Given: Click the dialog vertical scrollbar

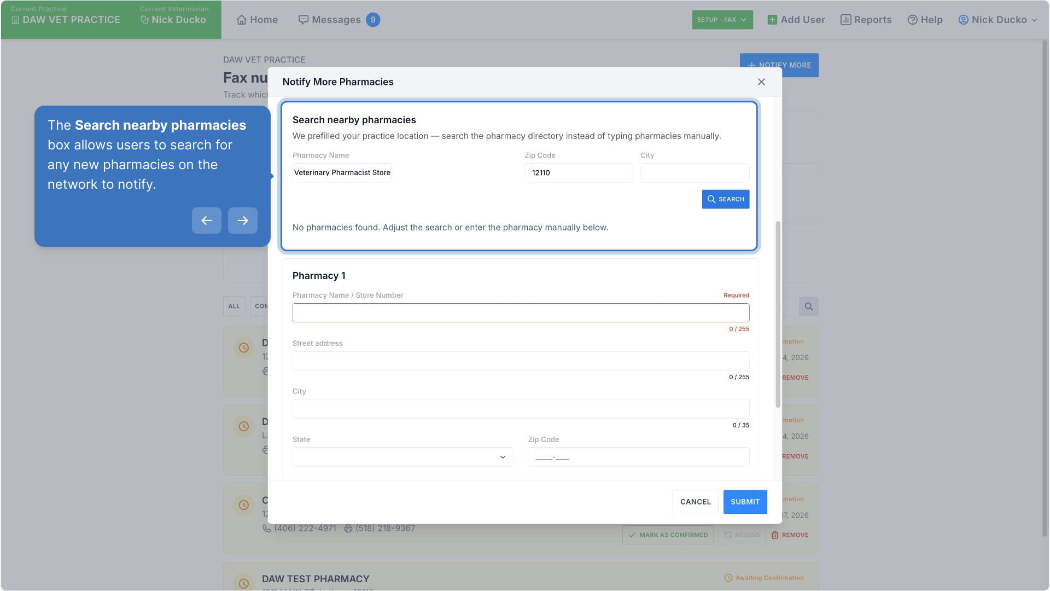Looking at the screenshot, I should point(778,315).
